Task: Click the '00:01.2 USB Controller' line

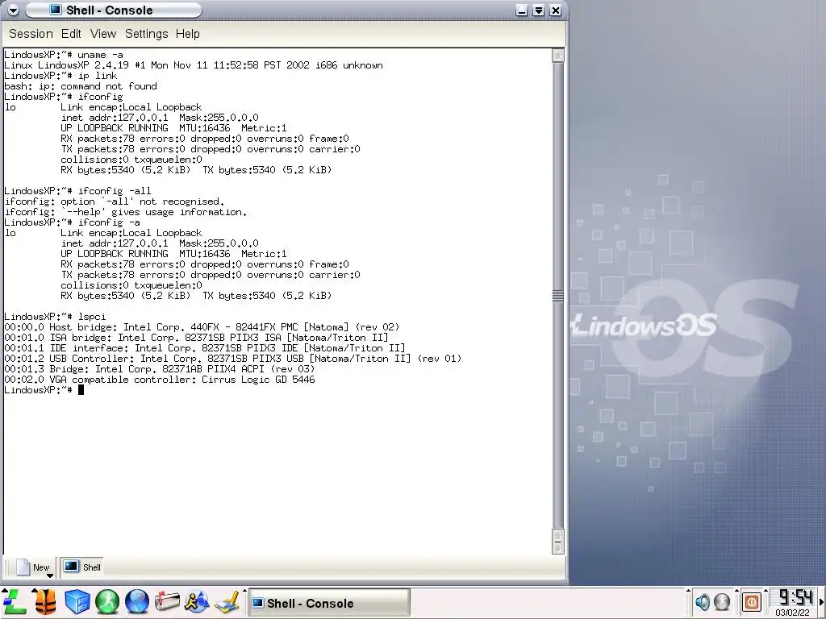Action: click(x=233, y=359)
